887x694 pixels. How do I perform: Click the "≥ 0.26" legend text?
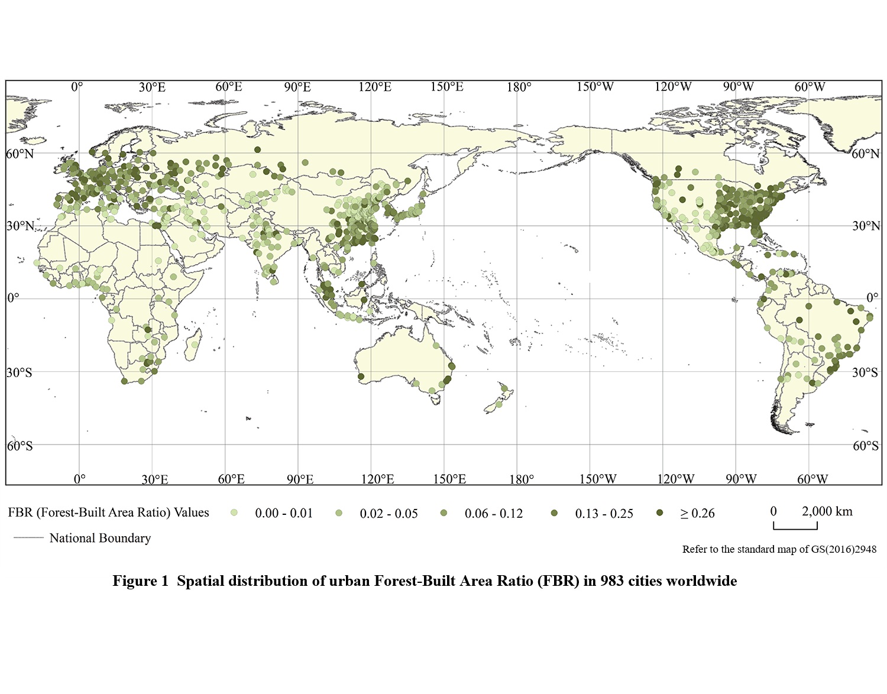[x=697, y=513]
